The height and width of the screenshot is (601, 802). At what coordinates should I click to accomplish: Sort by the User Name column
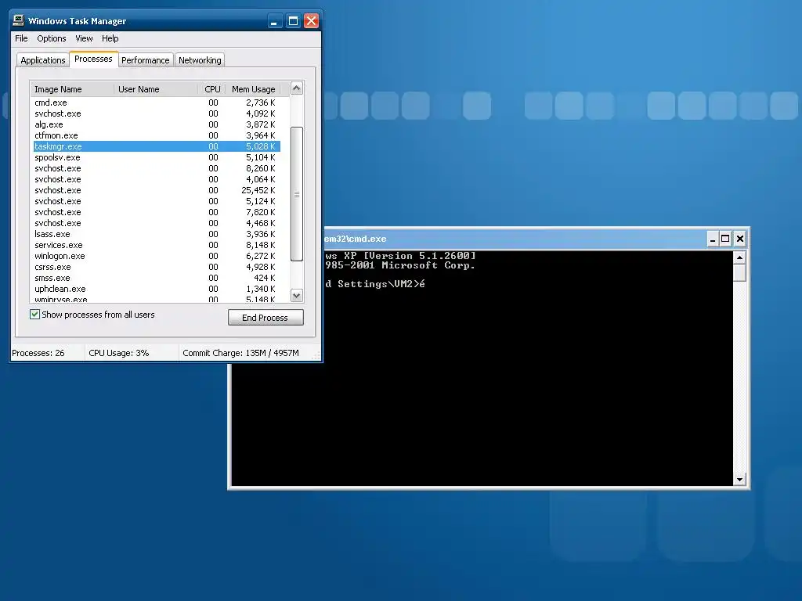156,89
